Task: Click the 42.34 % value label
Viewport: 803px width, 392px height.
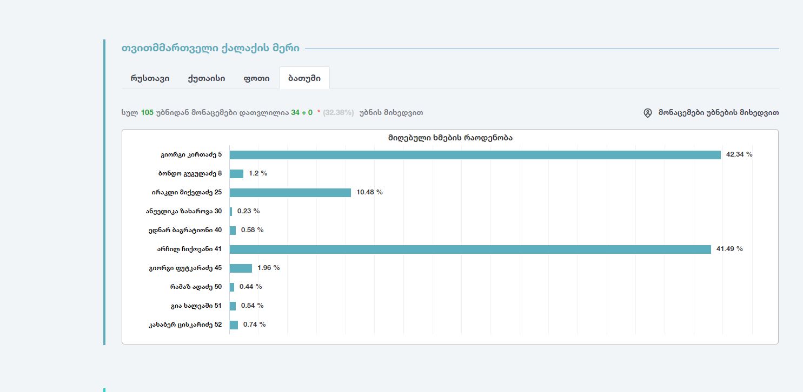Action: pos(739,154)
